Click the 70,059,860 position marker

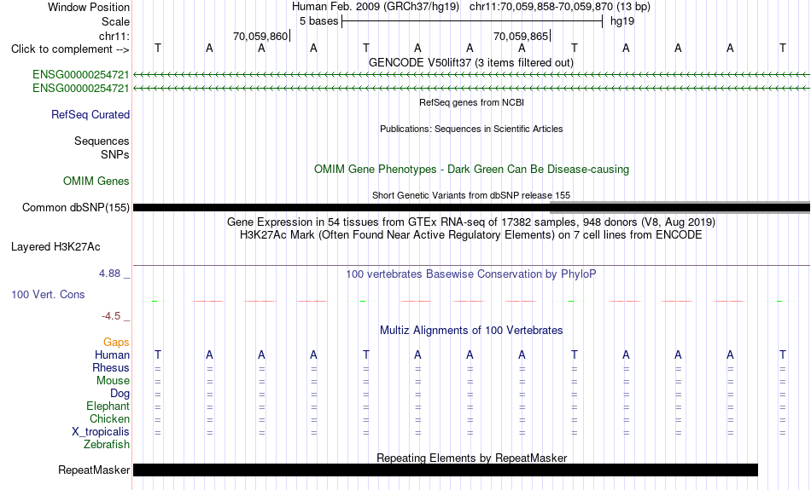pyautogui.click(x=260, y=36)
